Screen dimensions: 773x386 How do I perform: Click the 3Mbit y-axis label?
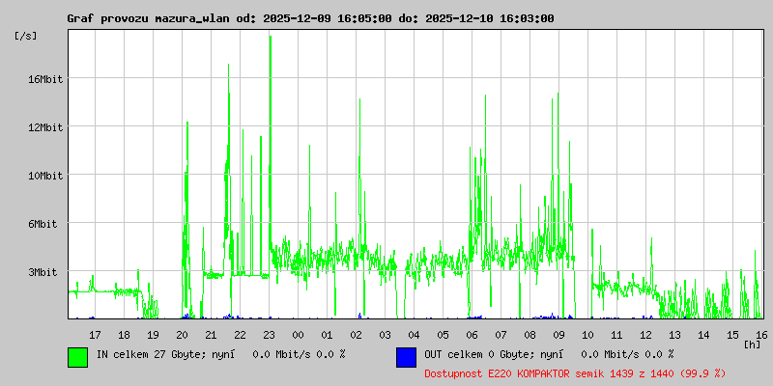tap(42, 273)
